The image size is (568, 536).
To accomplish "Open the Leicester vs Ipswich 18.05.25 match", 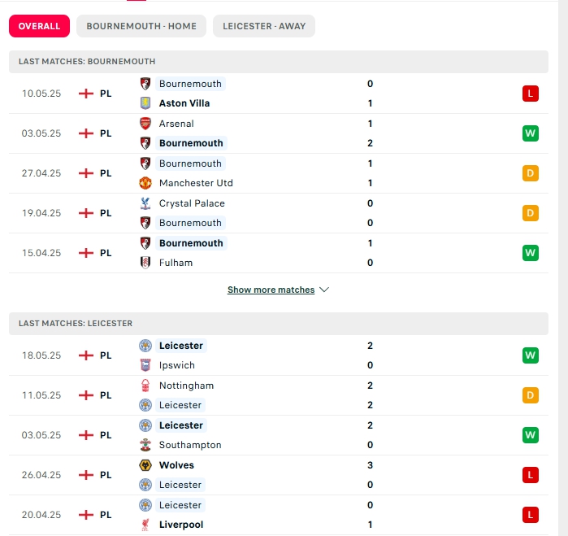I will tap(279, 355).
